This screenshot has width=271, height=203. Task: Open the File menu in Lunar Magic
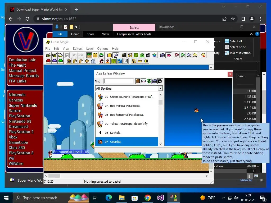point(48,49)
